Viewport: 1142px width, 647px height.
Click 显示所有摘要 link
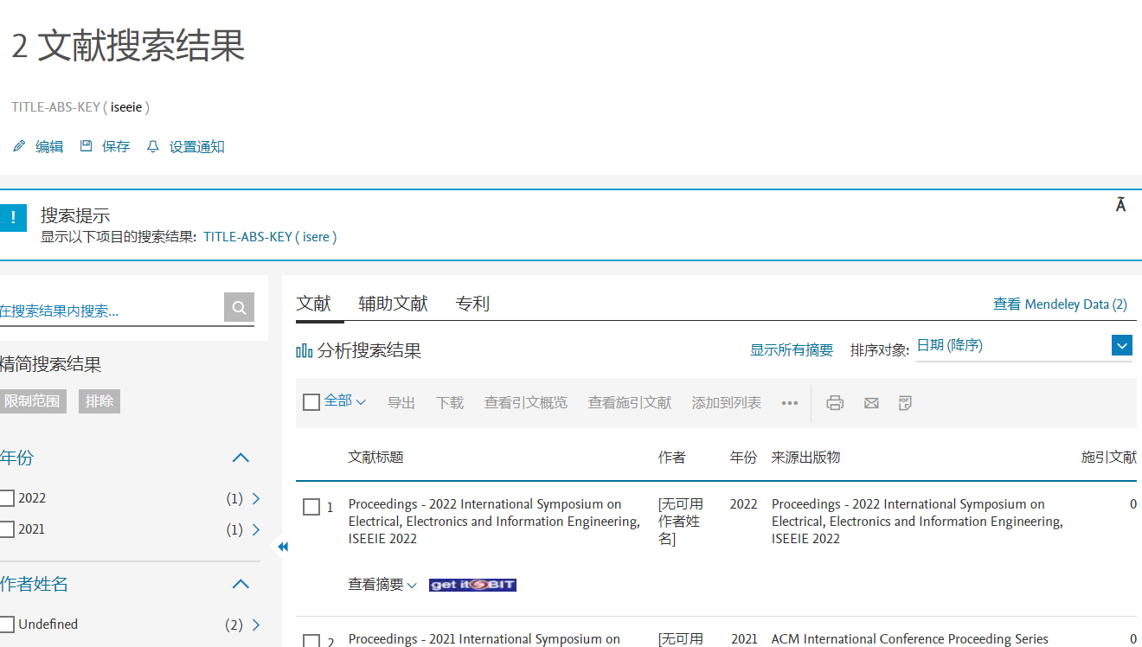tap(791, 350)
